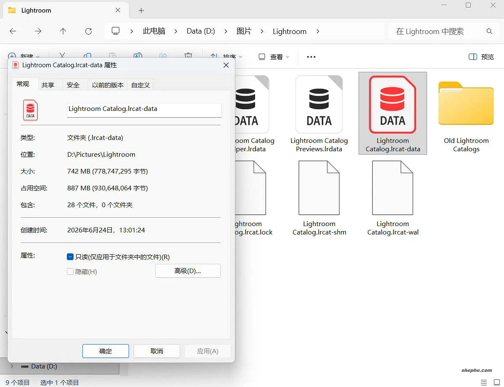This screenshot has height=387, width=504.
Task: Expand chevron after 此电脑 in breadcrumb
Action: (176, 31)
